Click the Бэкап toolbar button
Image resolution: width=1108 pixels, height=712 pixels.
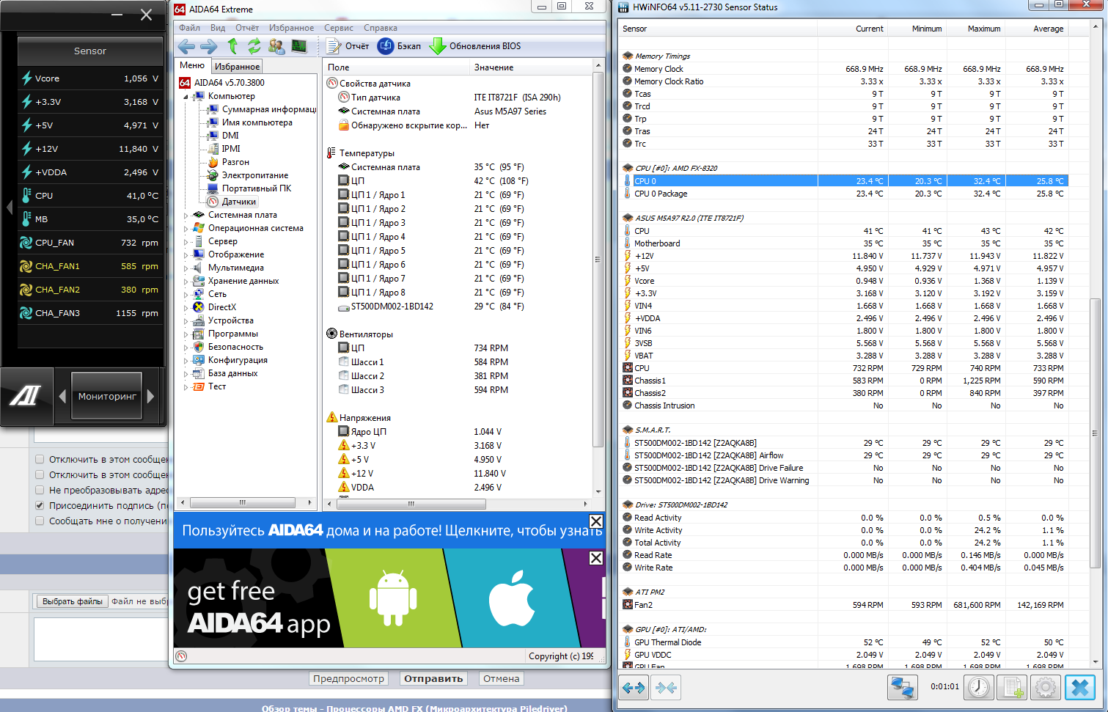pyautogui.click(x=400, y=46)
